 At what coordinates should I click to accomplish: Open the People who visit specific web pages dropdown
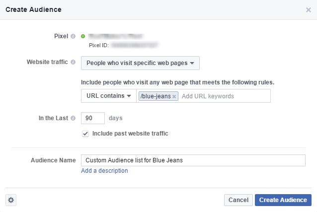tap(140, 63)
